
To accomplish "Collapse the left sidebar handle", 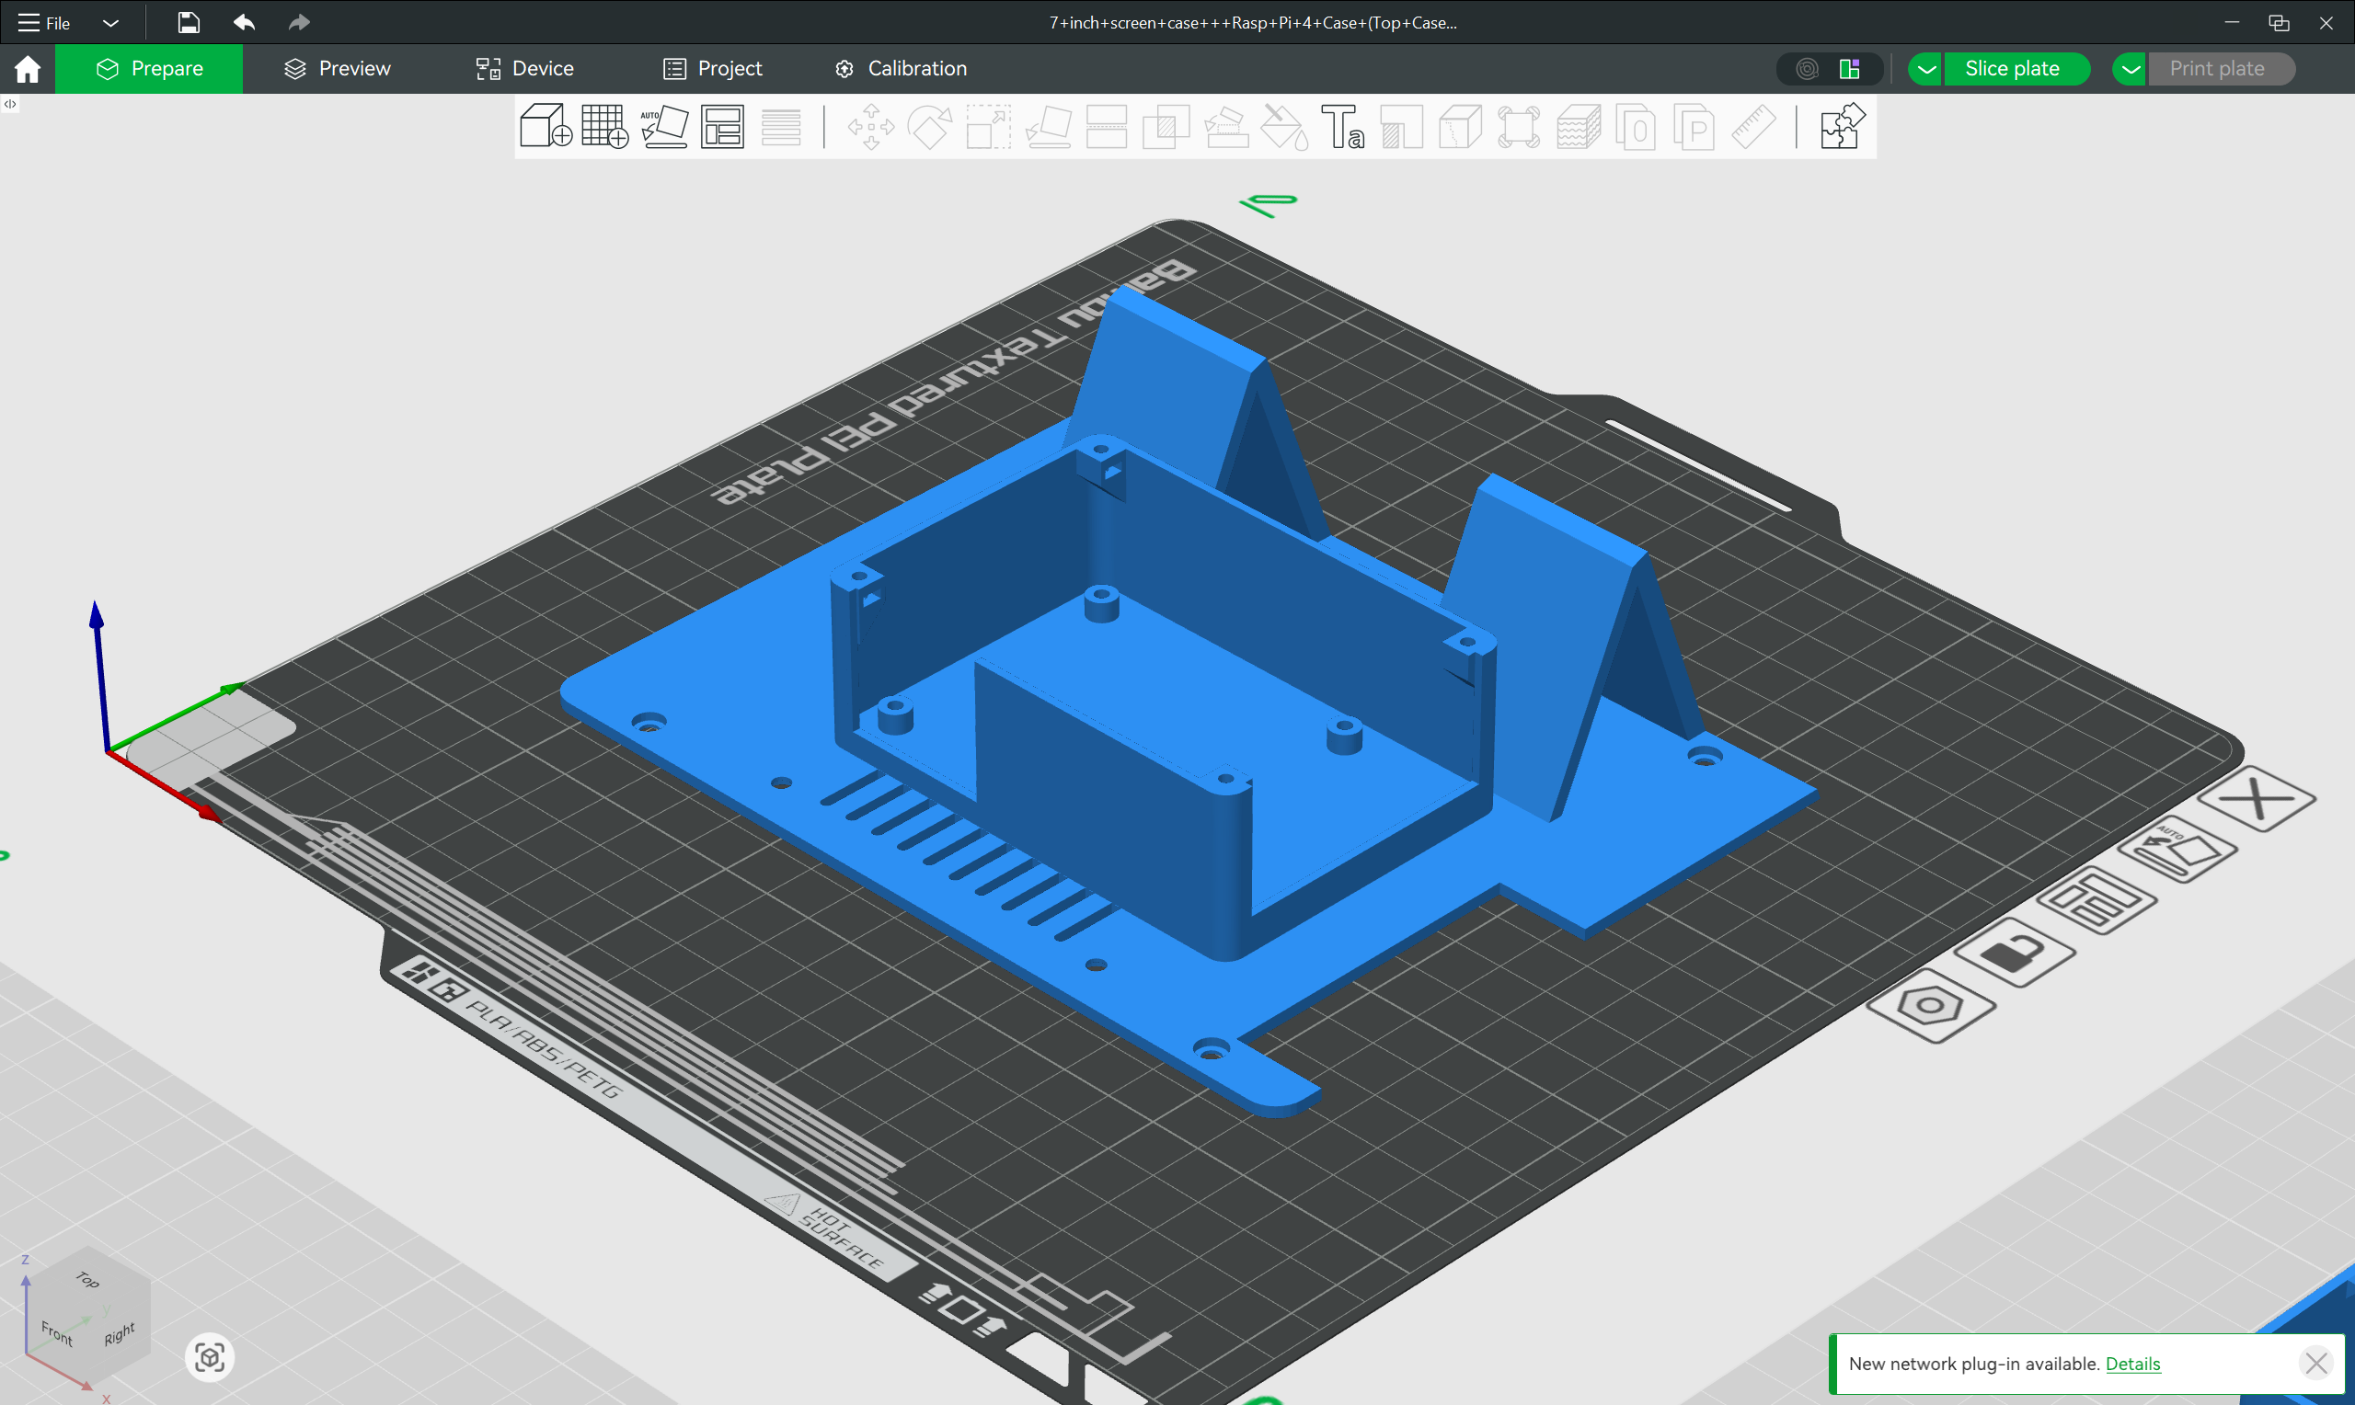I will (x=9, y=104).
